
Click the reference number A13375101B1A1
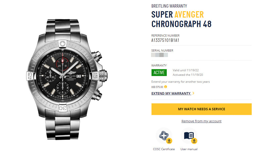point(165,40)
